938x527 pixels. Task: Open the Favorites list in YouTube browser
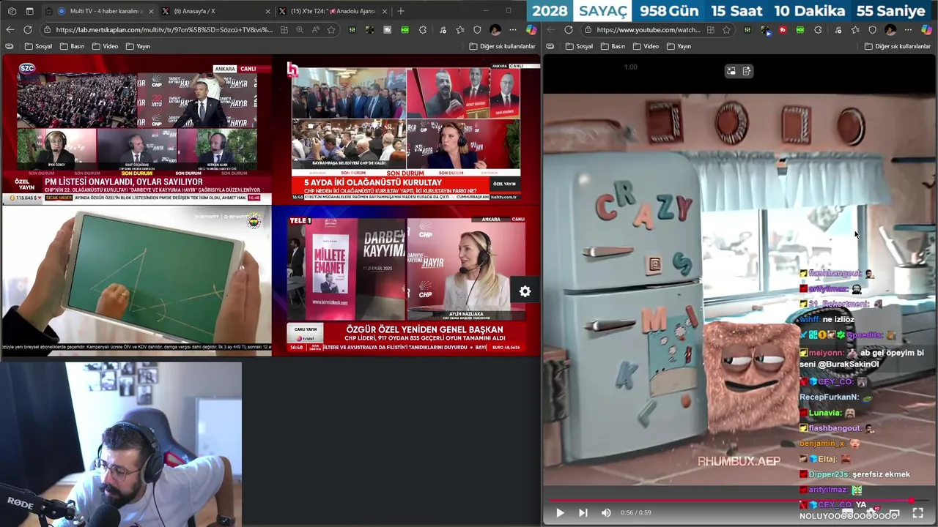point(854,30)
